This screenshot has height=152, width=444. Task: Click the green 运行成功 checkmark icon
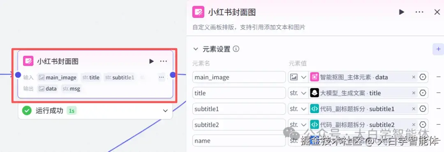27,111
